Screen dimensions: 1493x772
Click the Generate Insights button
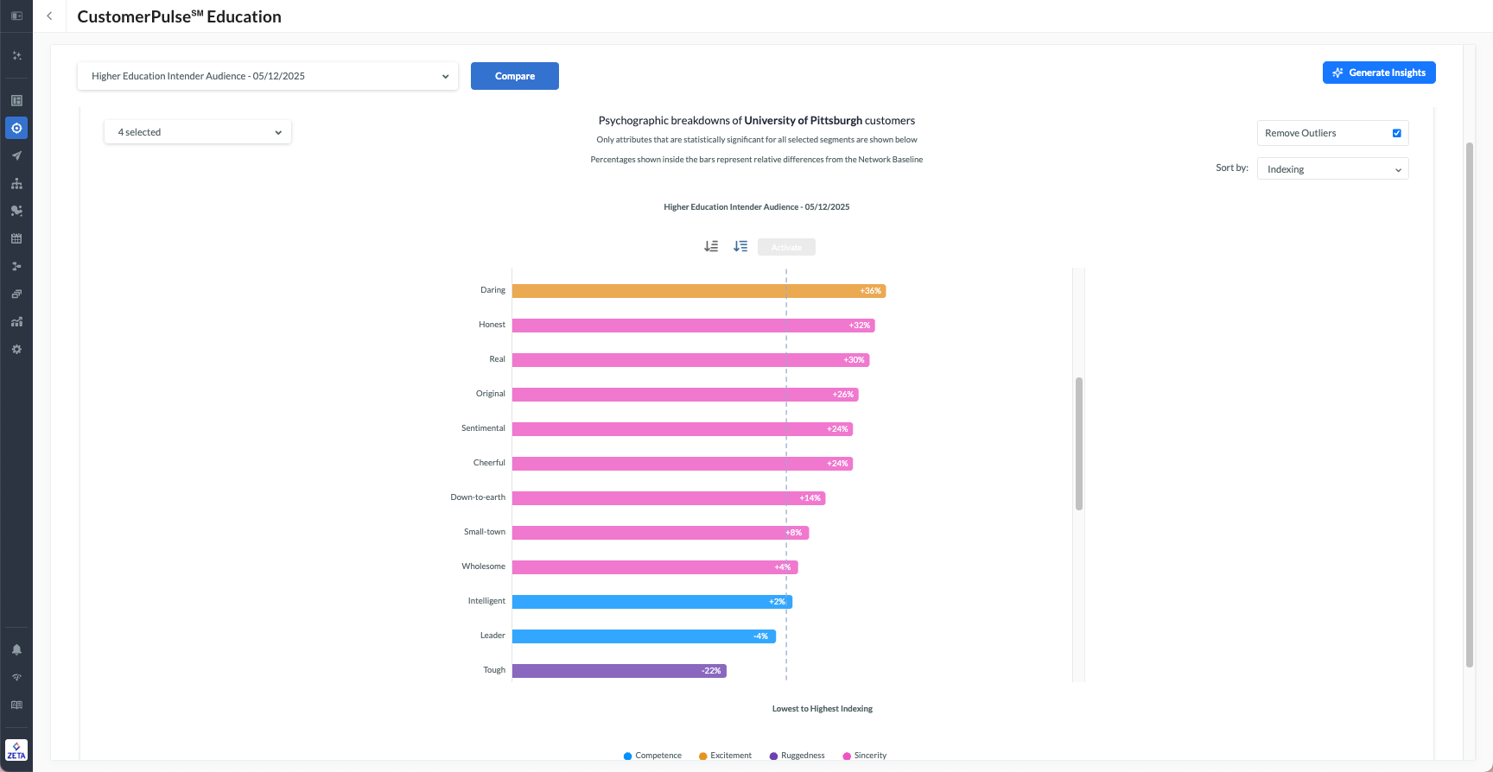(1379, 73)
